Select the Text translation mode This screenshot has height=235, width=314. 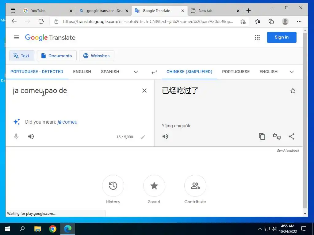tap(22, 56)
